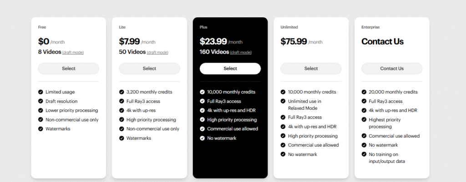Click Select button on Free plan
This screenshot has width=466, height=182.
(68, 69)
